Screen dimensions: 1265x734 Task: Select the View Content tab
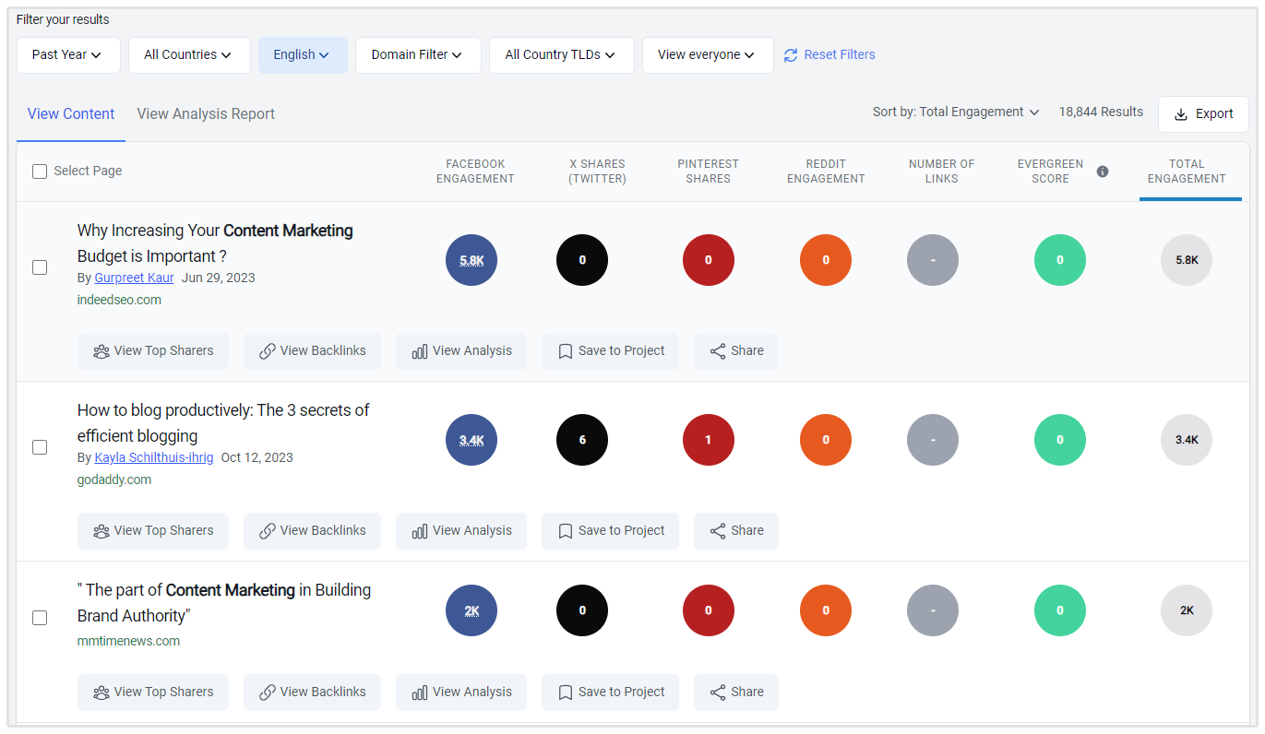pos(71,114)
